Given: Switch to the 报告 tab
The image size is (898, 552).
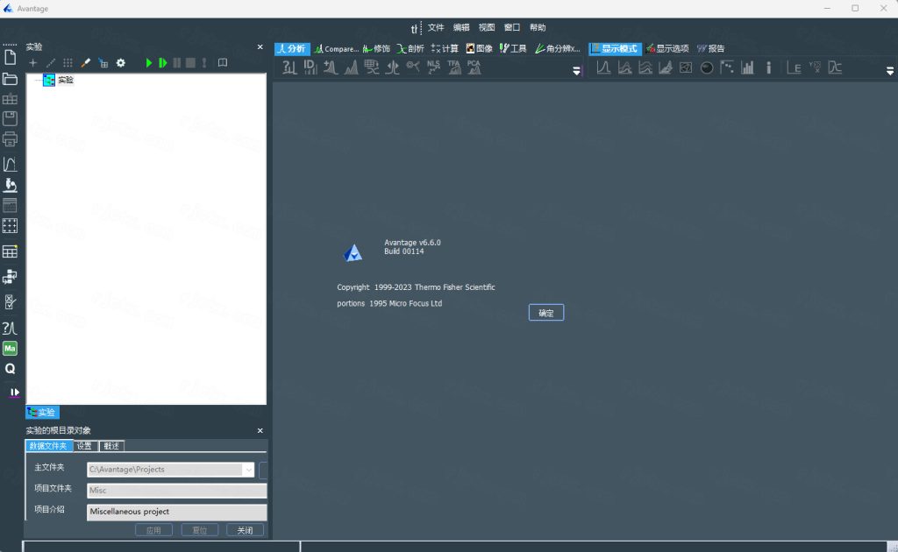Looking at the screenshot, I should pos(710,48).
